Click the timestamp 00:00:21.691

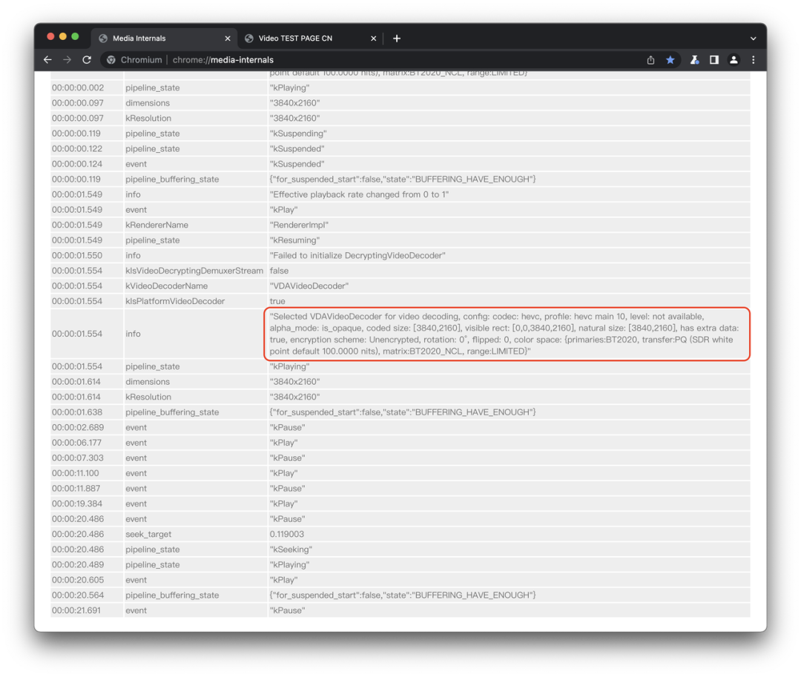click(x=76, y=610)
